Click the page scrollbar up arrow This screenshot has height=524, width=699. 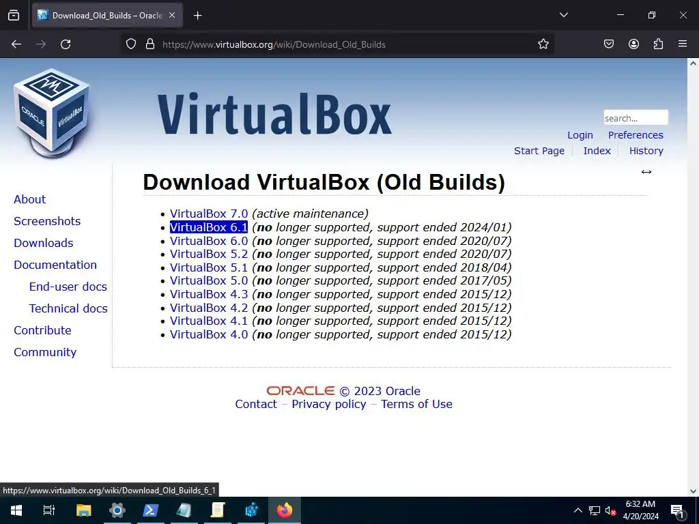click(693, 63)
